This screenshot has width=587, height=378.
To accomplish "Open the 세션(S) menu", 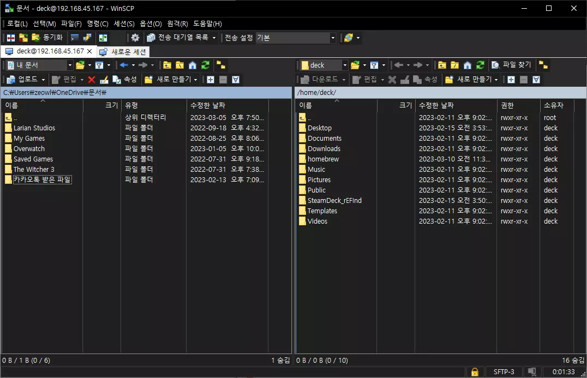I will point(124,24).
